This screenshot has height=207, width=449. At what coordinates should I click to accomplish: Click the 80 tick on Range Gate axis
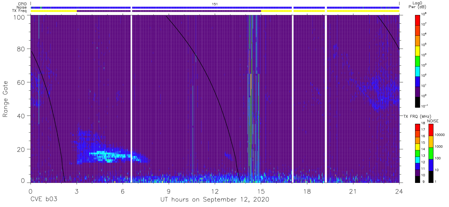(21, 49)
